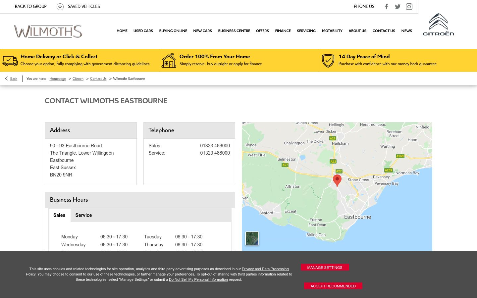Go to Citroen breadcrumb
Image resolution: width=477 pixels, height=298 pixels.
coord(78,78)
